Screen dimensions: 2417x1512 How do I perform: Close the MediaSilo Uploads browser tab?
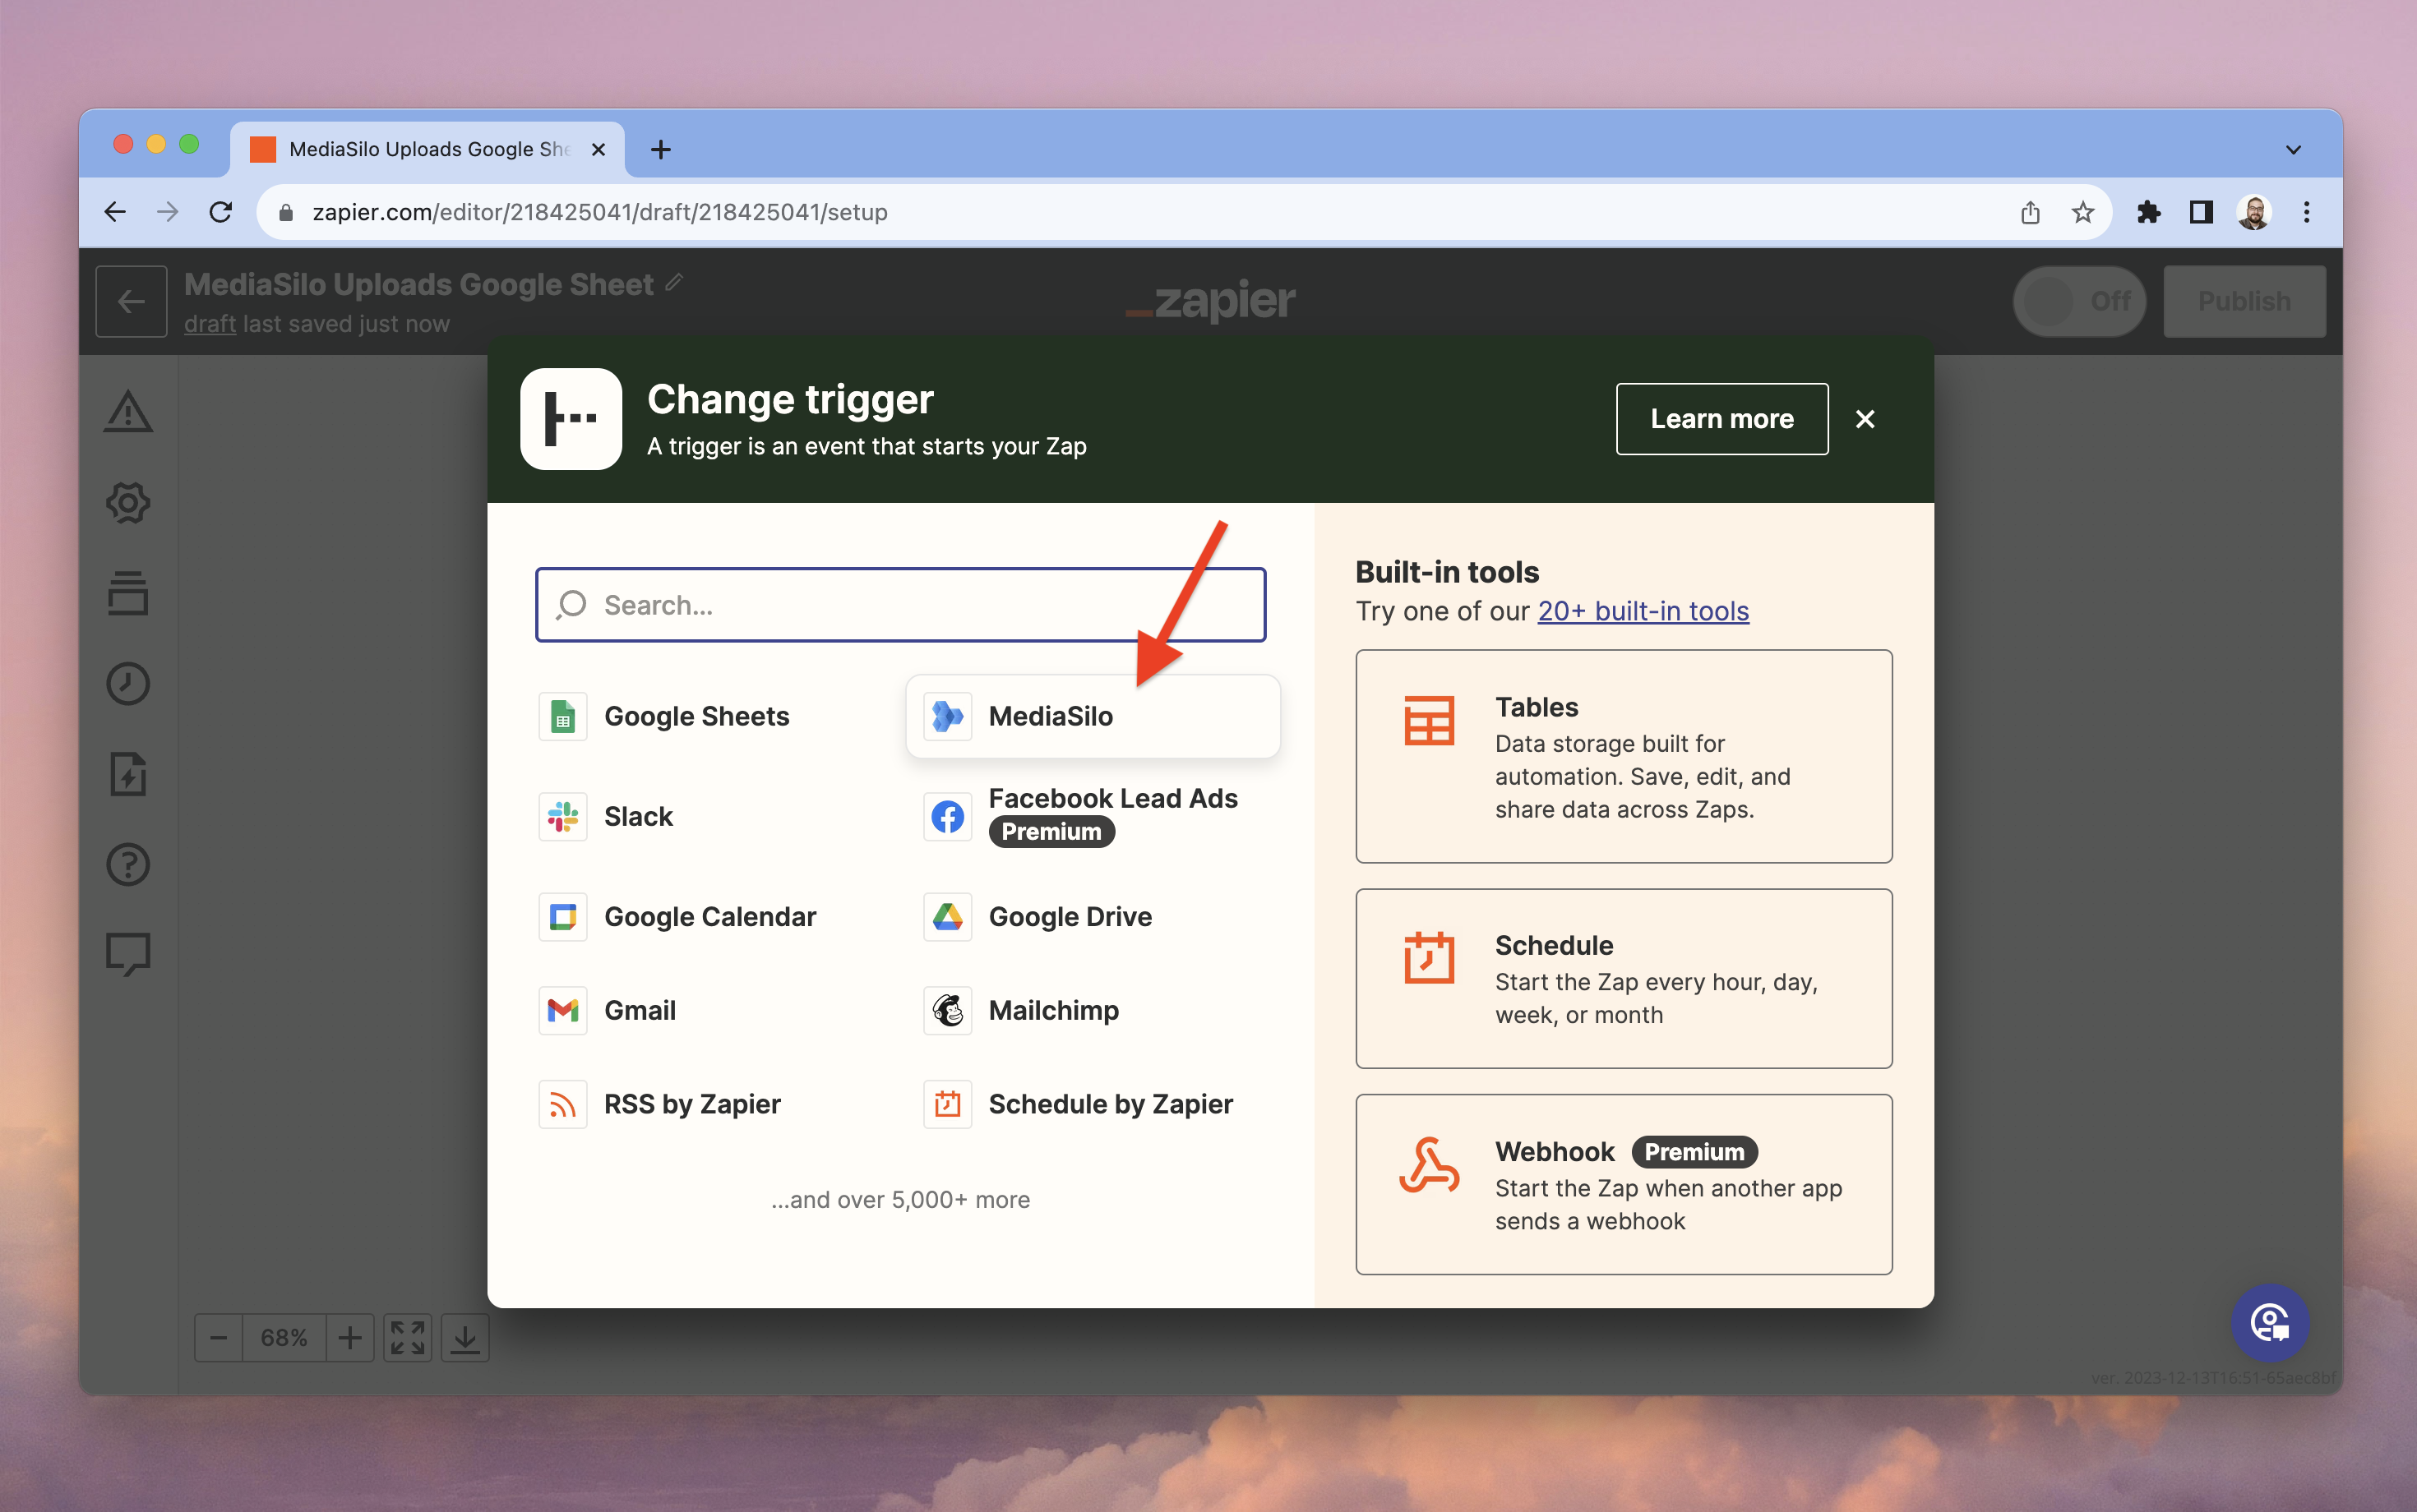598,150
